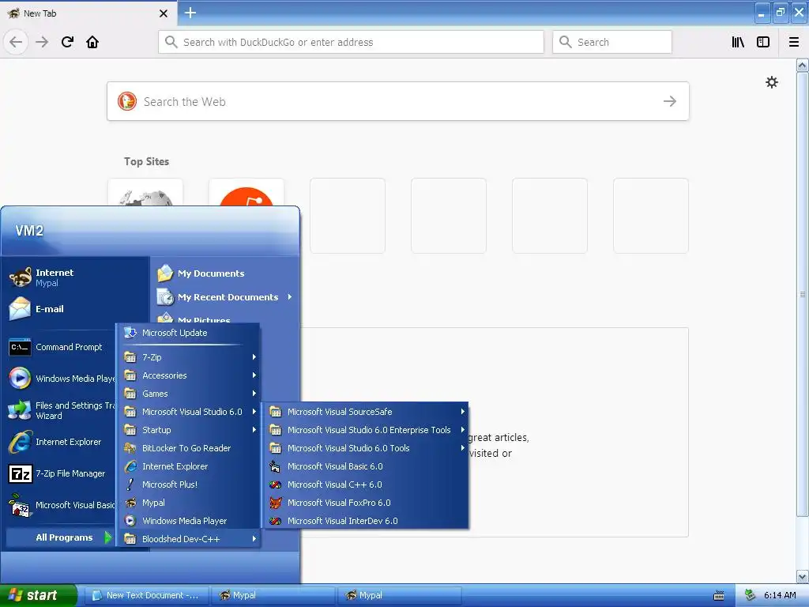
Task: Open the Library bookmarks icon
Action: tap(739, 42)
